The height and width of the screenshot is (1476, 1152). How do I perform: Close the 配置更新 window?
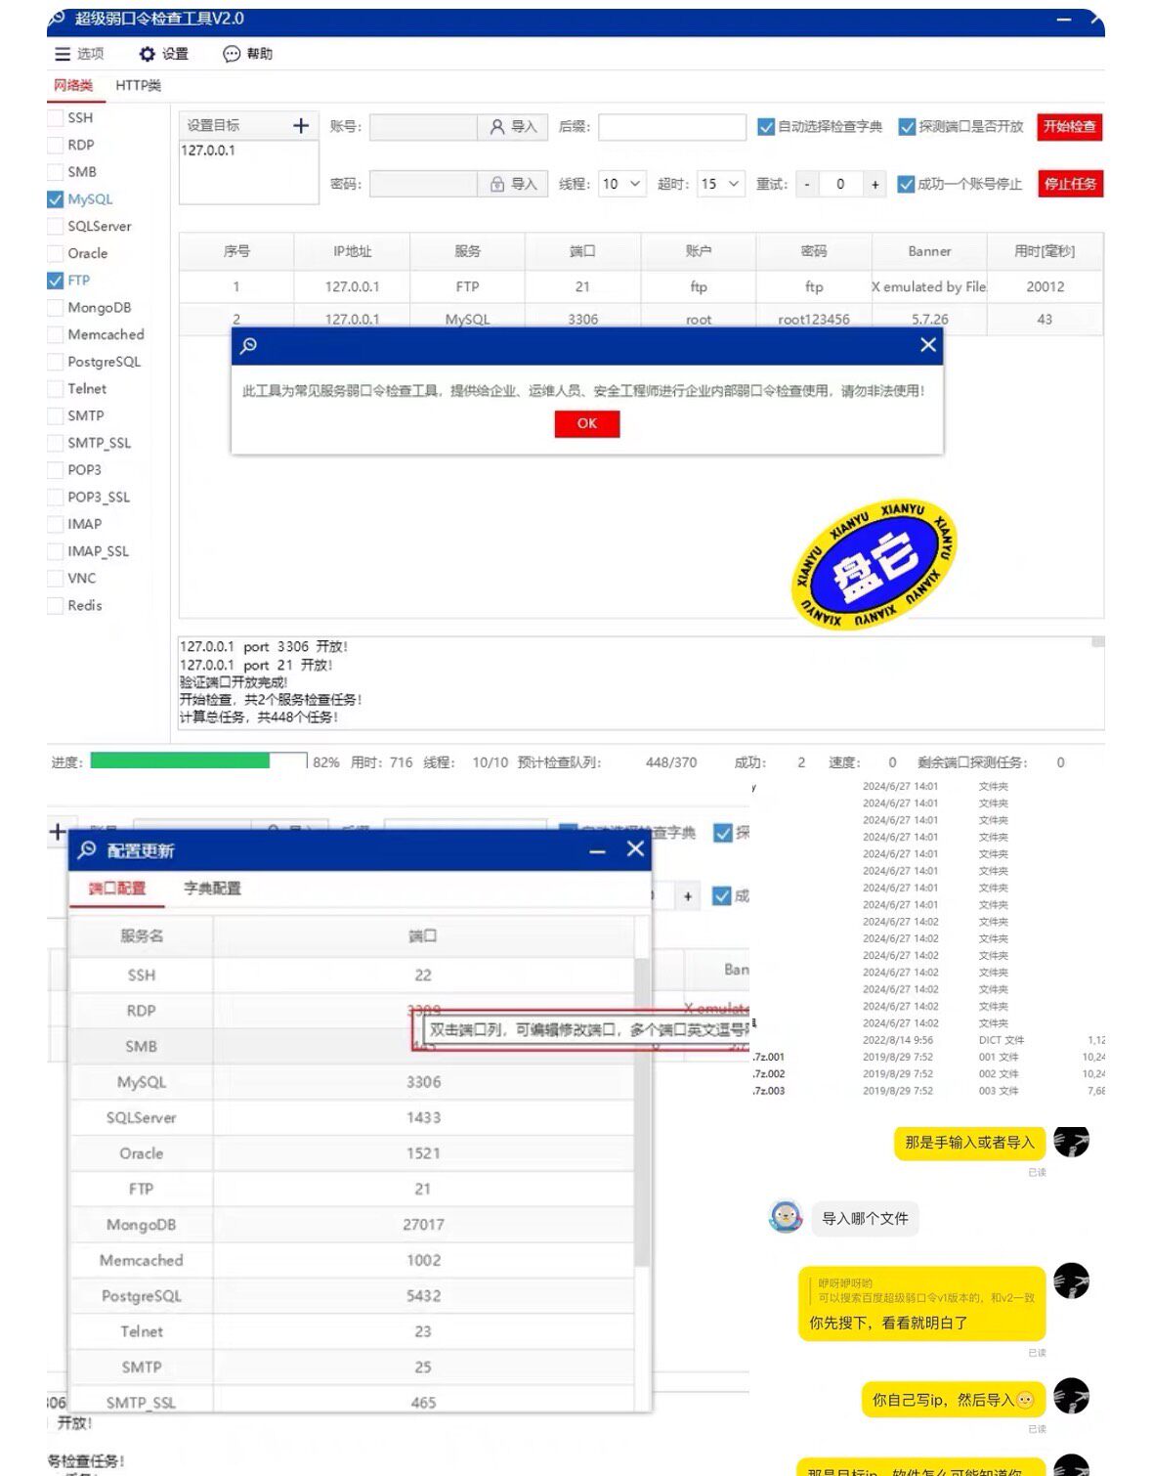coord(635,848)
